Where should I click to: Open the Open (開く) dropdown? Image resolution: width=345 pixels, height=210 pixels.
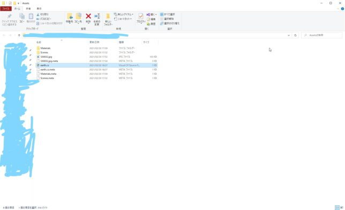152,14
